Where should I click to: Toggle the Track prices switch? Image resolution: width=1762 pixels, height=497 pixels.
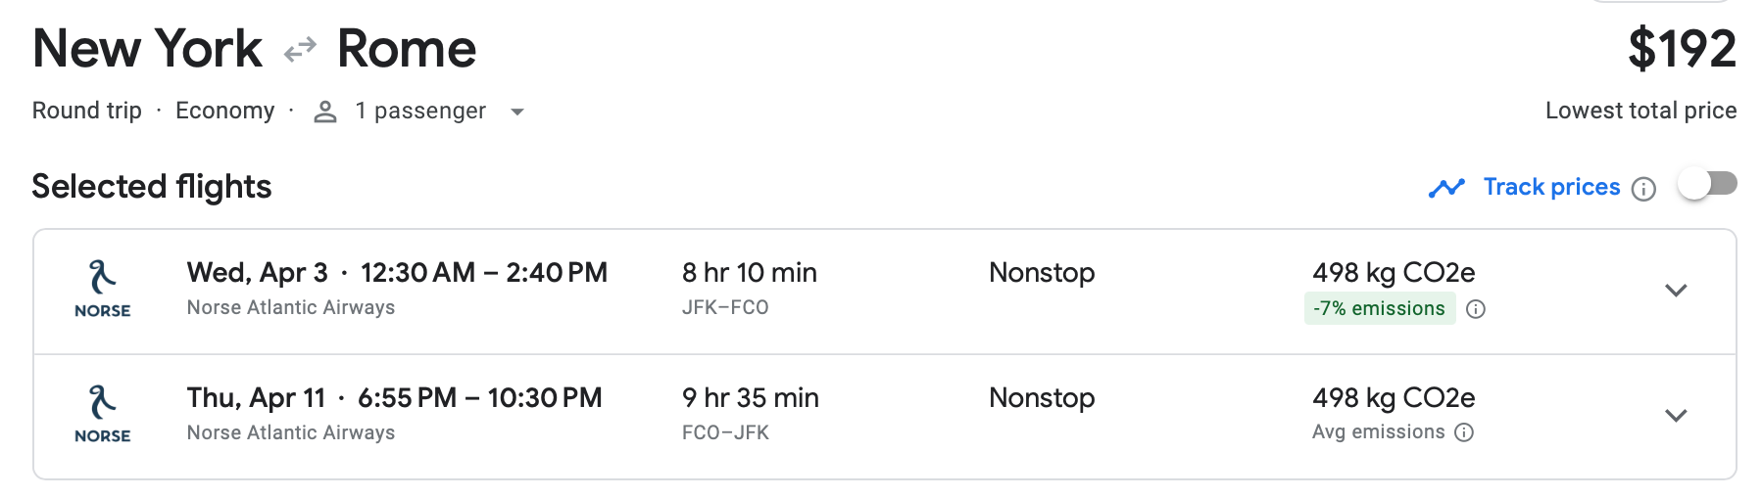point(1706,185)
